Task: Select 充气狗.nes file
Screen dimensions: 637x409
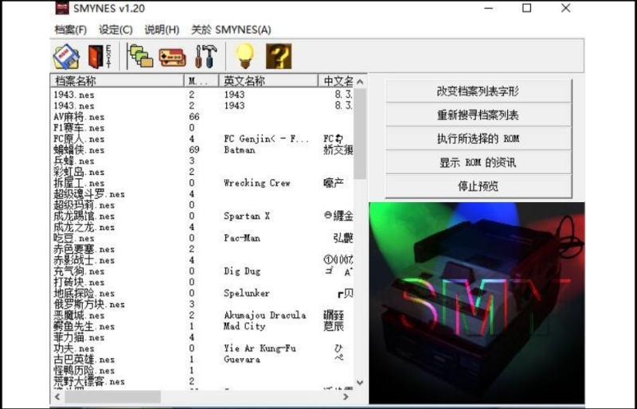Action: tap(79, 271)
